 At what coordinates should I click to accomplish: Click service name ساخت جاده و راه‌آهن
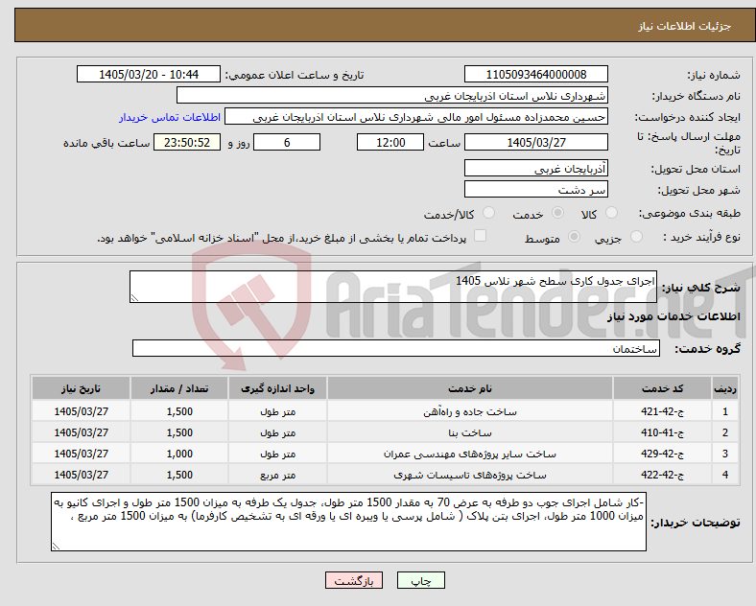coord(470,412)
